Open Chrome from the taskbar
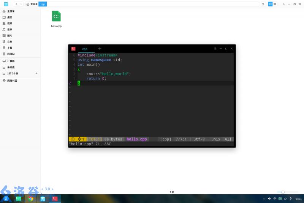This screenshot has height=203, width=304. click(31, 198)
